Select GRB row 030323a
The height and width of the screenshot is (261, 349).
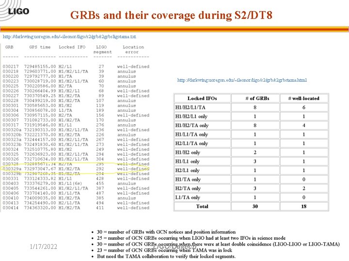pos(76,140)
